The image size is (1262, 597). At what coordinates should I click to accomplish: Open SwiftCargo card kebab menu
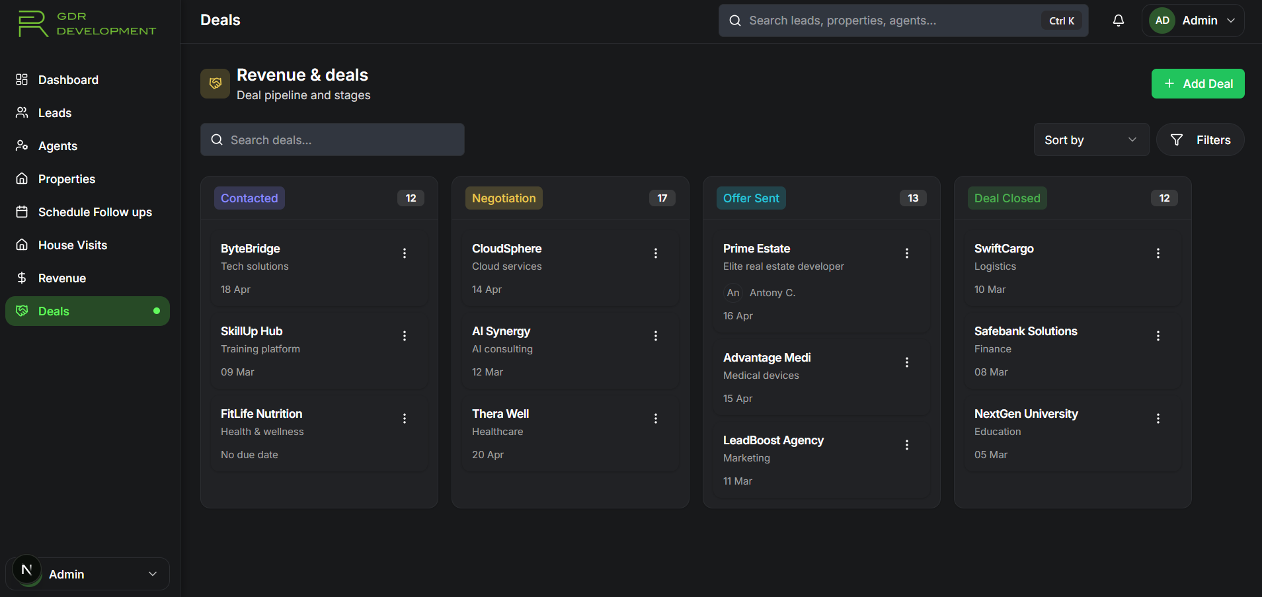point(1158,253)
